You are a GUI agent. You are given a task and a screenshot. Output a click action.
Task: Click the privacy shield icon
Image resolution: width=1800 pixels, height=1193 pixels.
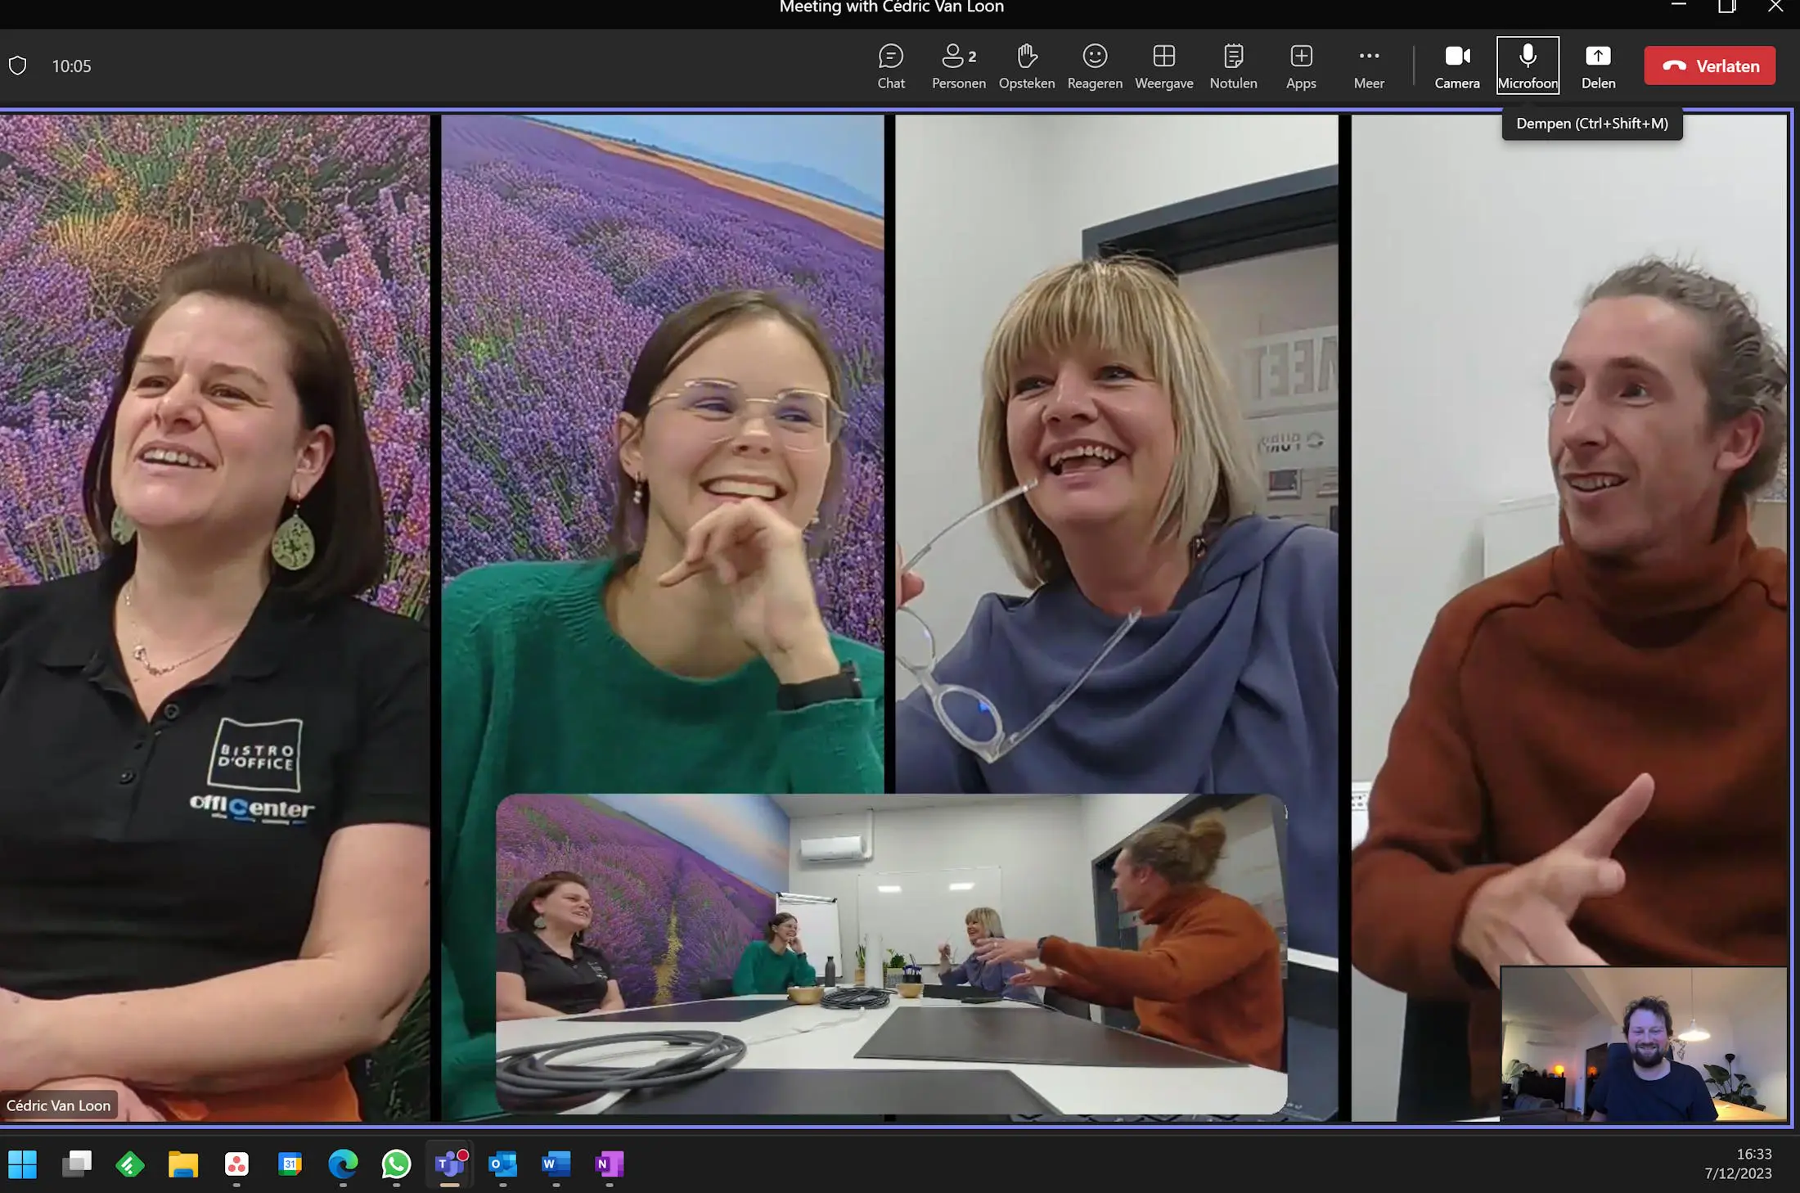[18, 65]
